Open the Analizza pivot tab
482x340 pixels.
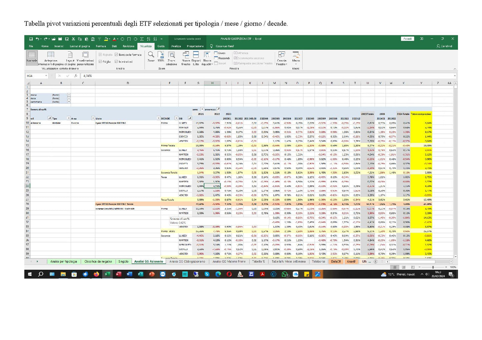176,46
